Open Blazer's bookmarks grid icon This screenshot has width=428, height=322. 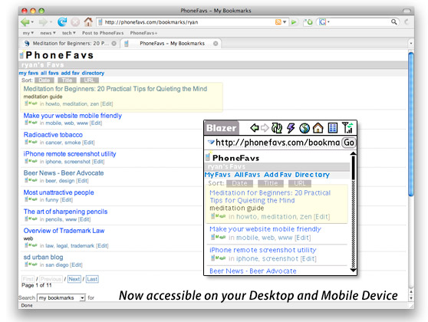(332, 128)
